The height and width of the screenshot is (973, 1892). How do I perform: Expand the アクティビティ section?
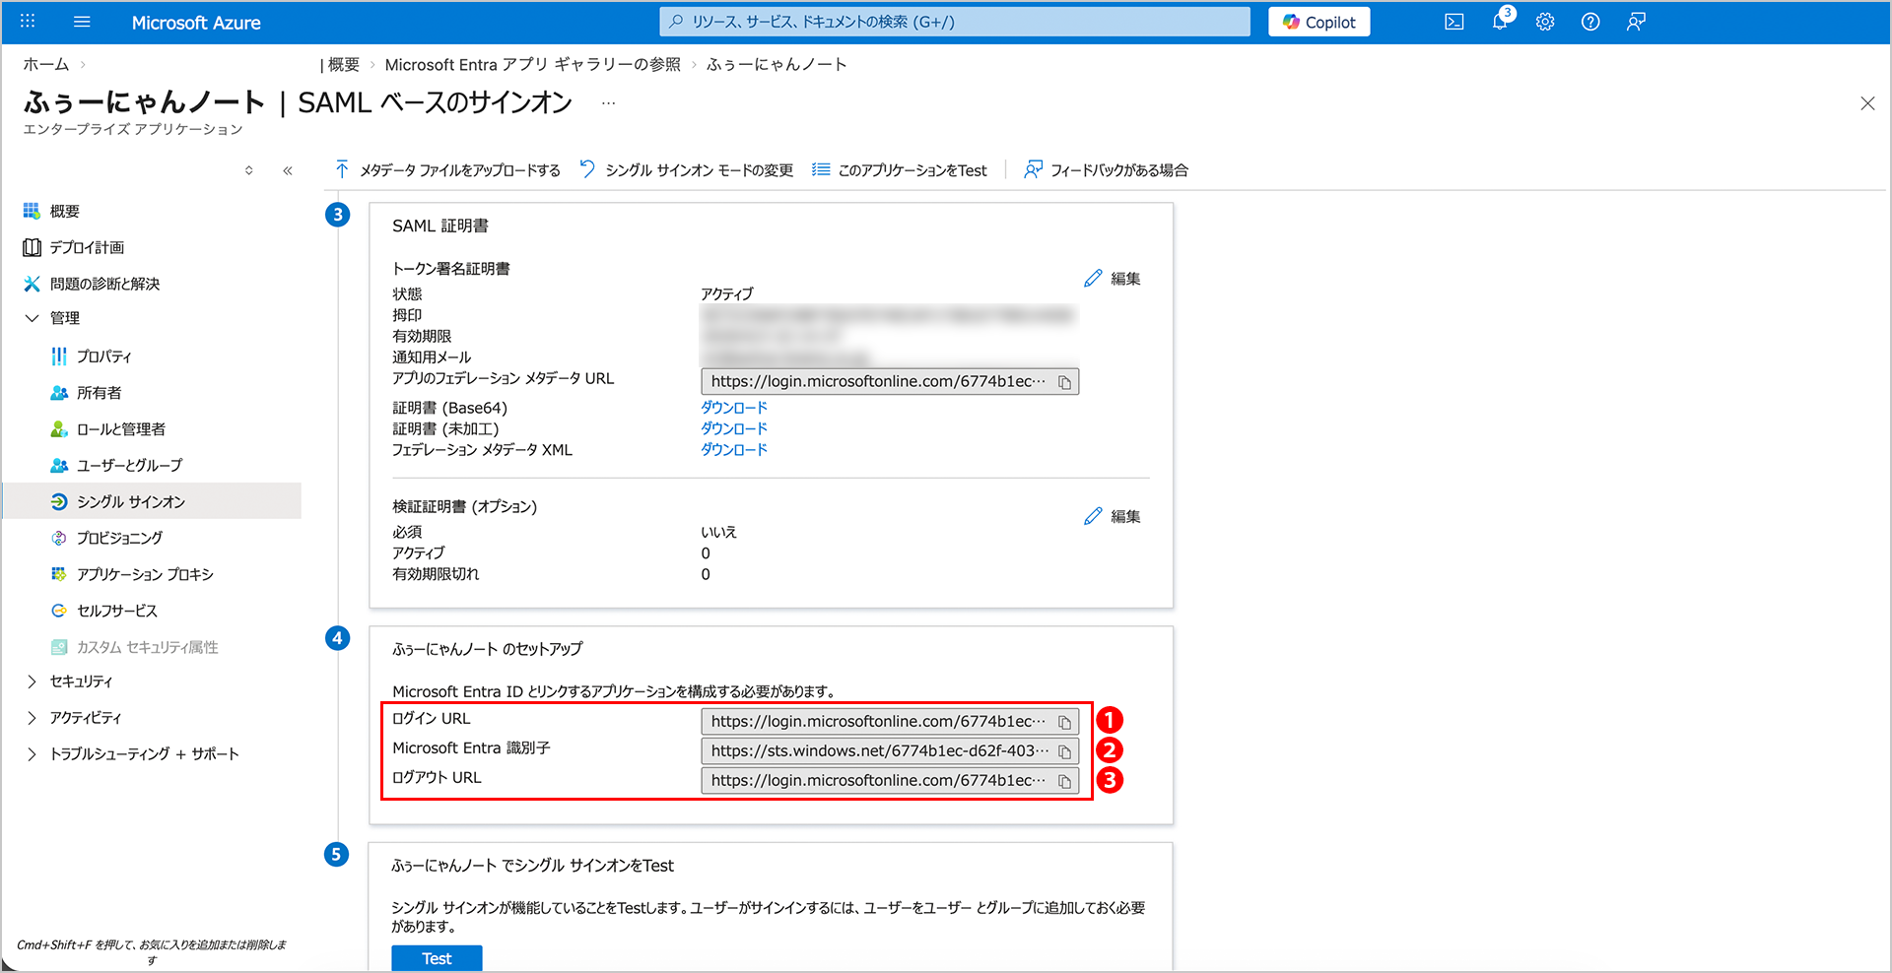pyautogui.click(x=32, y=718)
